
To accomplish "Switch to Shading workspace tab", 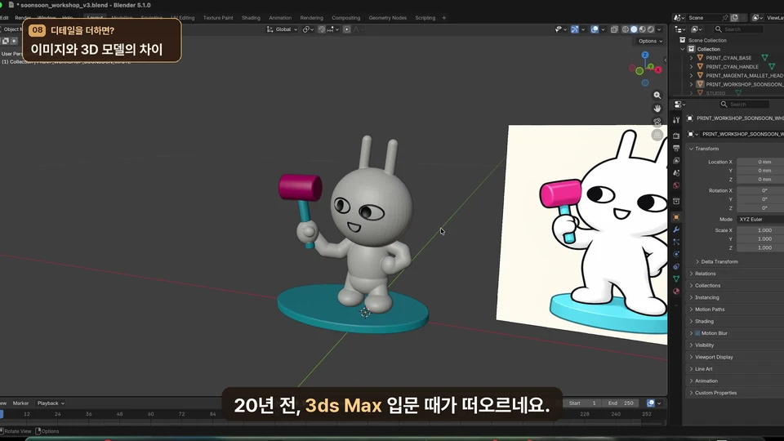I will 251,18.
